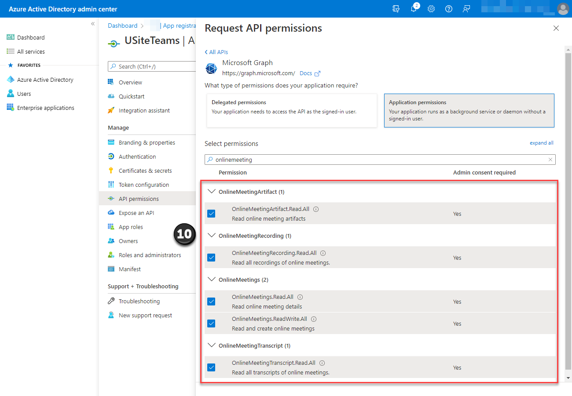Uncheck OnlineMeetings.ReadWrite.All permission

point(211,323)
